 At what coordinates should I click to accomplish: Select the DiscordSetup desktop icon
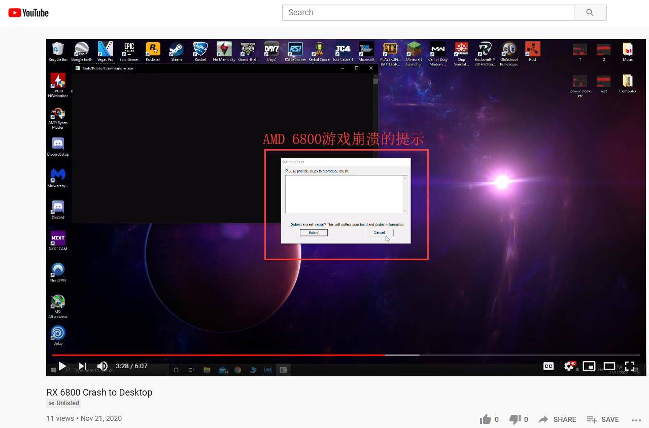tap(58, 147)
